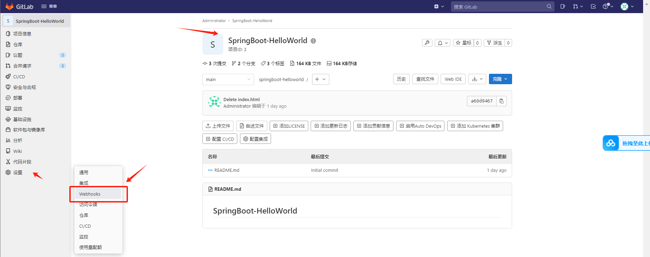650x257 pixels.
Task: Click the 查找文件 button
Action: pyautogui.click(x=425, y=79)
